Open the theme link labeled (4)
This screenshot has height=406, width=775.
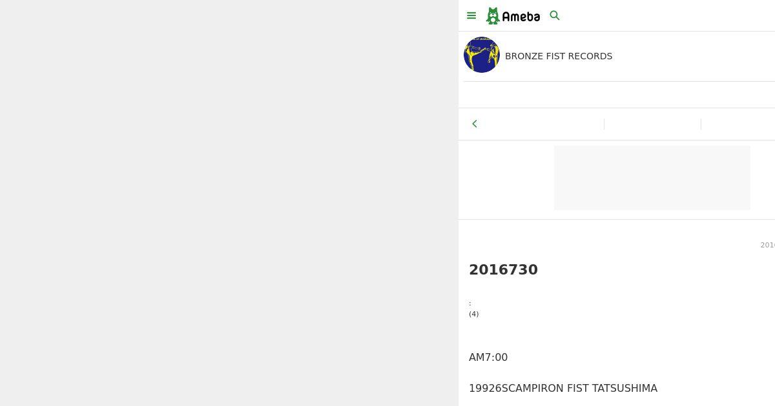click(x=474, y=314)
